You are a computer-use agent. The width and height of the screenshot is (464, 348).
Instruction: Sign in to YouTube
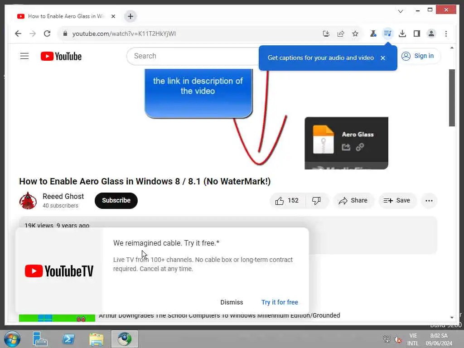pyautogui.click(x=417, y=56)
